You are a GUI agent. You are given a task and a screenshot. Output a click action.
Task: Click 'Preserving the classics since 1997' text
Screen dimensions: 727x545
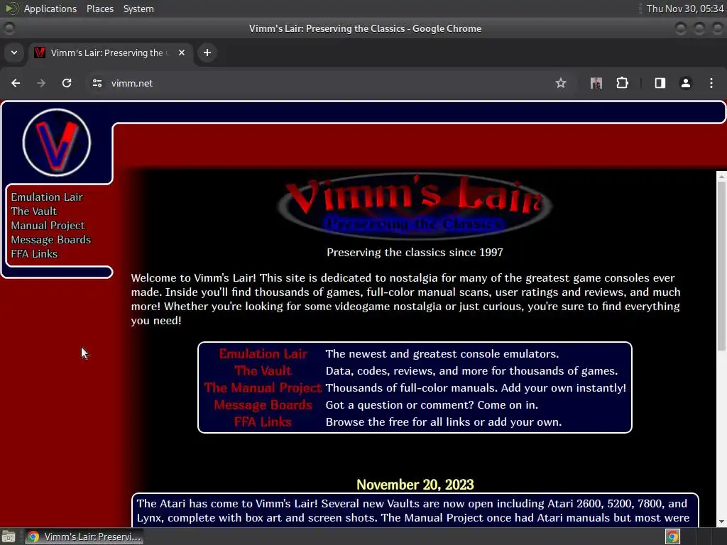click(415, 253)
